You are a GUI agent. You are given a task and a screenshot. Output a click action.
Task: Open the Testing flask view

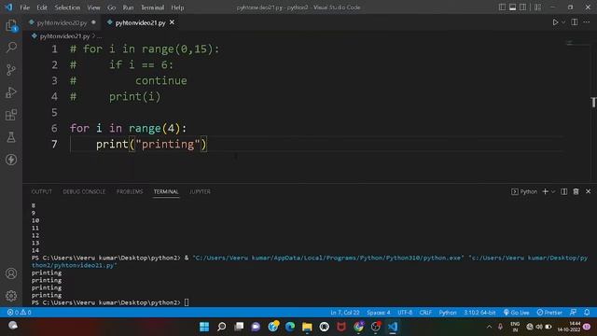[x=11, y=137]
